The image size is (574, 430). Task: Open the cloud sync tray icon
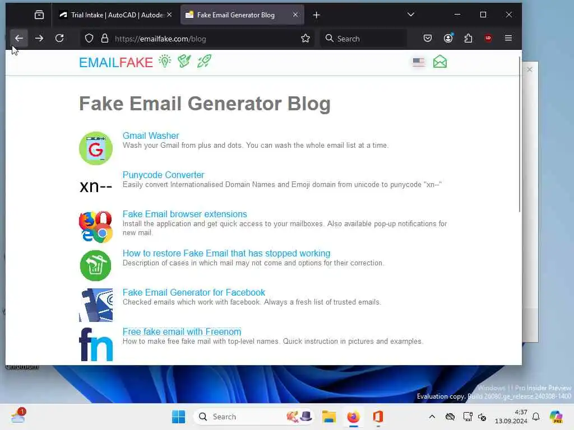(x=450, y=417)
